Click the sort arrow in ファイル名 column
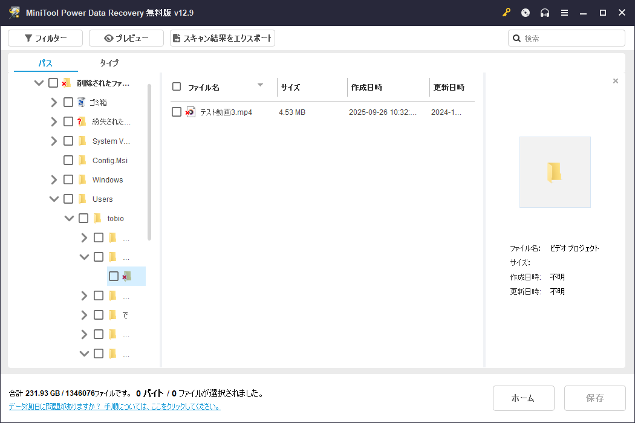Image resolution: width=635 pixels, height=423 pixels. pos(261,85)
